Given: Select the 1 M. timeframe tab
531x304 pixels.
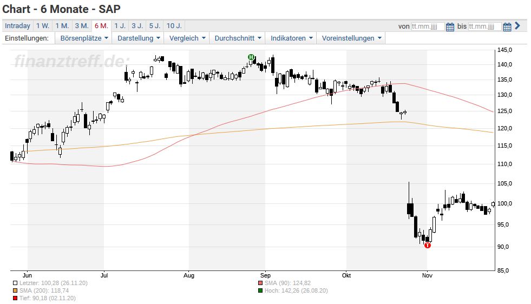Looking at the screenshot, I should pos(62,26).
